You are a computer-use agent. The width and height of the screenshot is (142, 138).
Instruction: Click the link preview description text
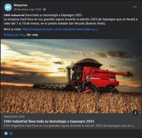(x=69, y=126)
